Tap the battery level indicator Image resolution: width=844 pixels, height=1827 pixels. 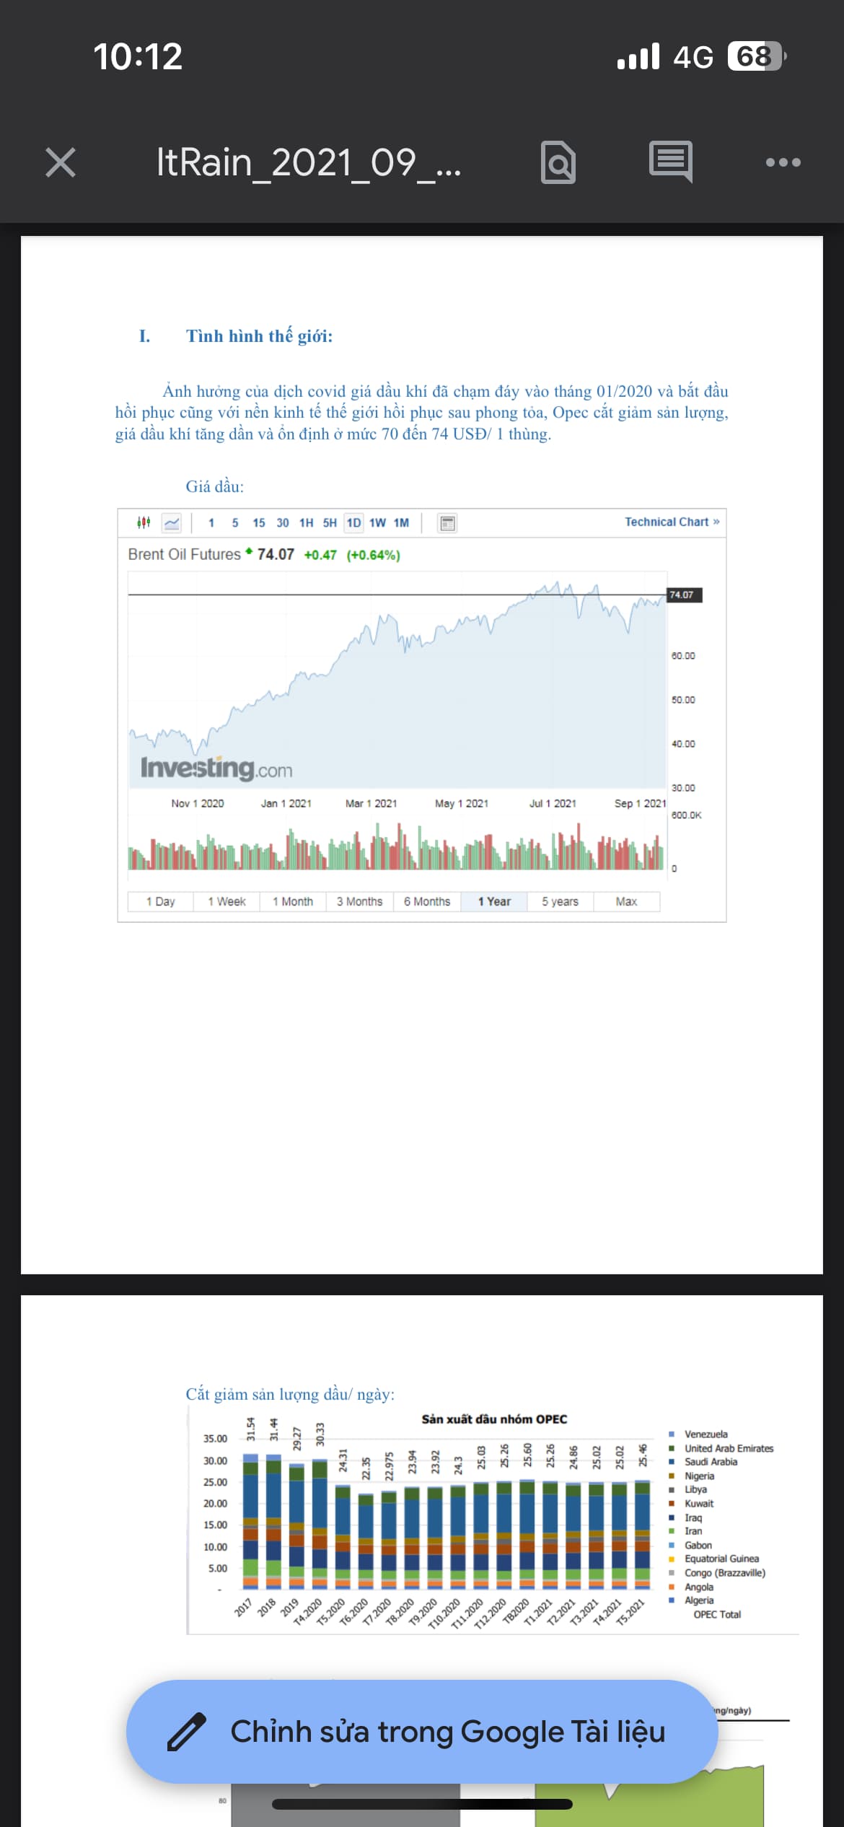(755, 56)
